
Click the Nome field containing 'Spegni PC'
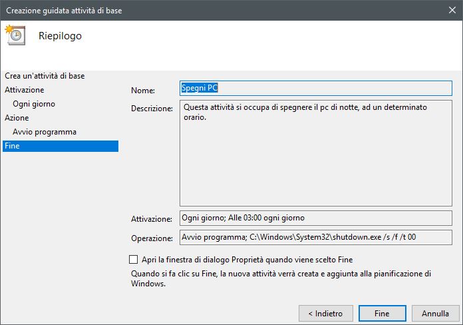(x=316, y=88)
